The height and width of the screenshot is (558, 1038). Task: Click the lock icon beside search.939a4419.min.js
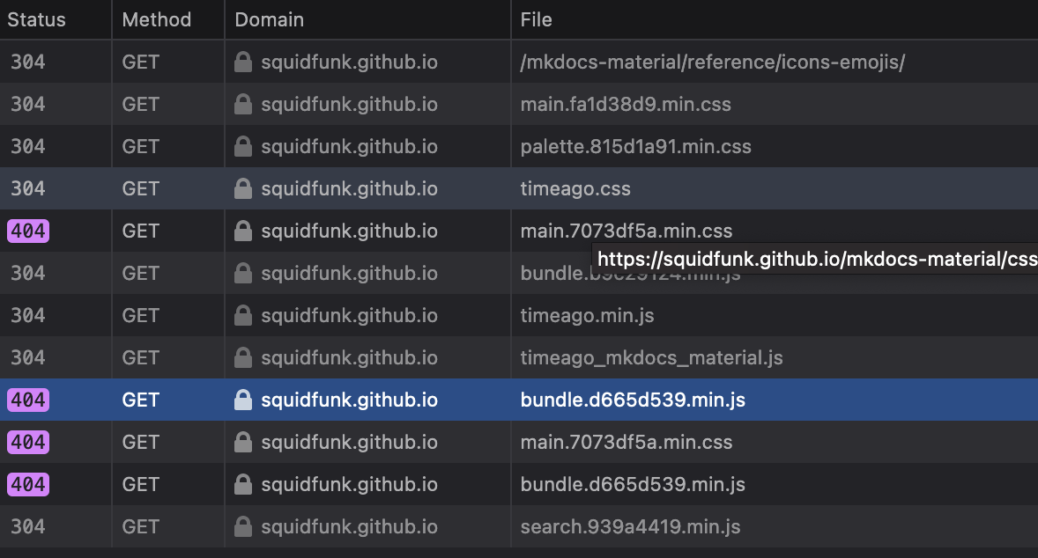242,526
